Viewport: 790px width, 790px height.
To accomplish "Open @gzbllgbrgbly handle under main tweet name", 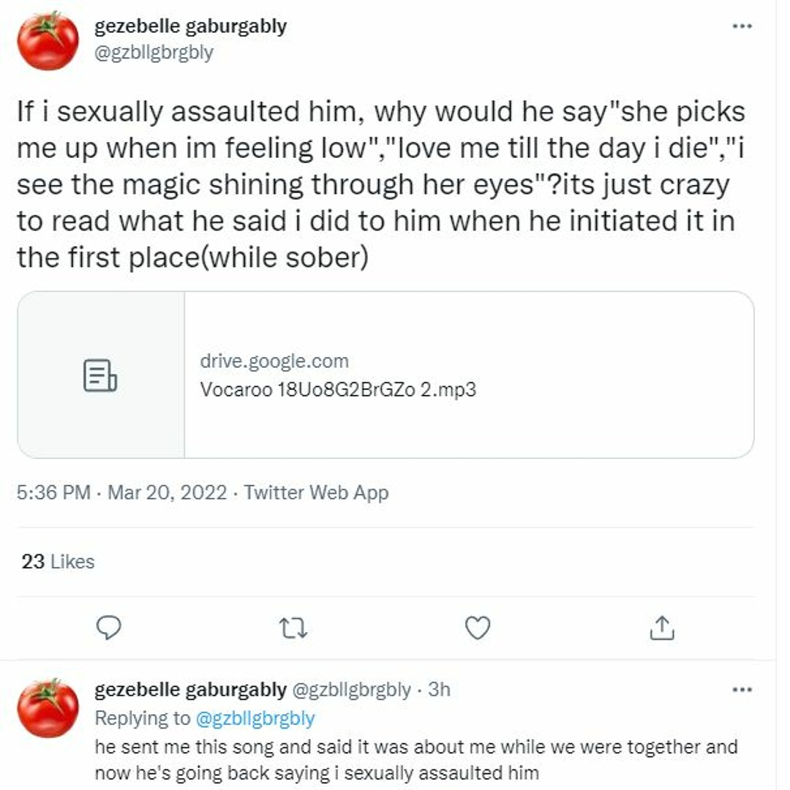I will [154, 53].
